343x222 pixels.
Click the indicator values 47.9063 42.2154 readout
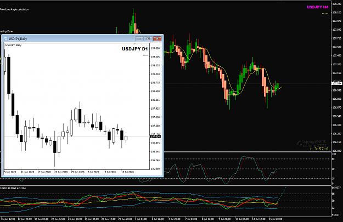16,188
